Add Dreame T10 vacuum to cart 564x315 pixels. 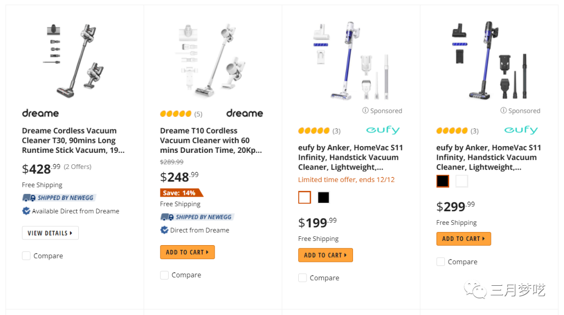coord(187,252)
